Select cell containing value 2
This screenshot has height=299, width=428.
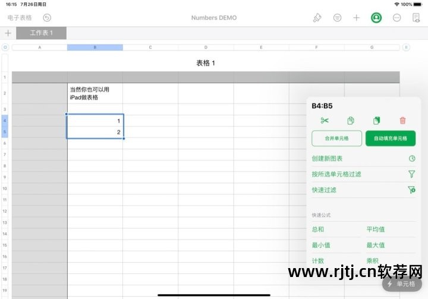95,132
